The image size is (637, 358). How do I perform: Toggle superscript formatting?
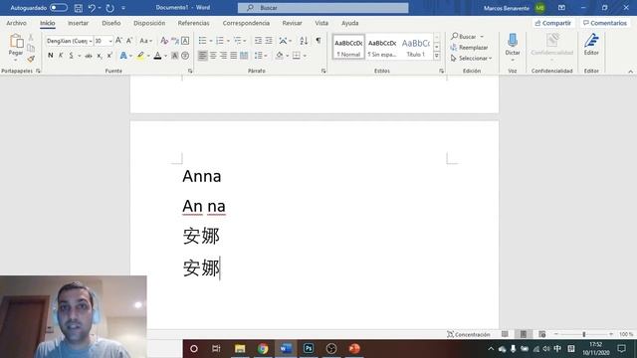(x=109, y=56)
